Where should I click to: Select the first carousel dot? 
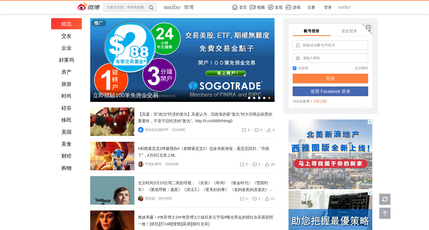(x=249, y=98)
